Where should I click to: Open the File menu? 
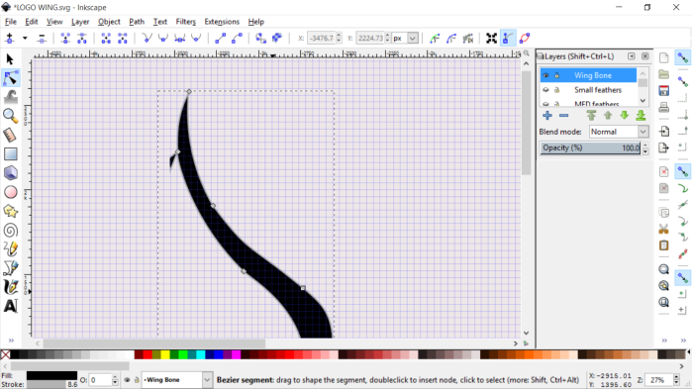pos(10,22)
